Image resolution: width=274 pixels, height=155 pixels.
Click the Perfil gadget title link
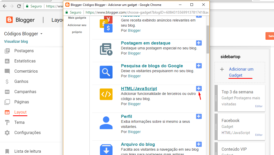pyautogui.click(x=126, y=116)
